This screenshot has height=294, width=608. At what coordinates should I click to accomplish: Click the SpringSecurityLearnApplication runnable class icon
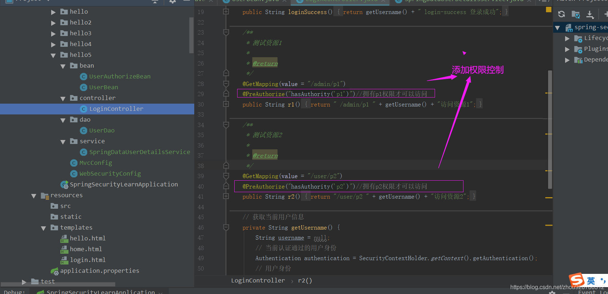click(65, 185)
